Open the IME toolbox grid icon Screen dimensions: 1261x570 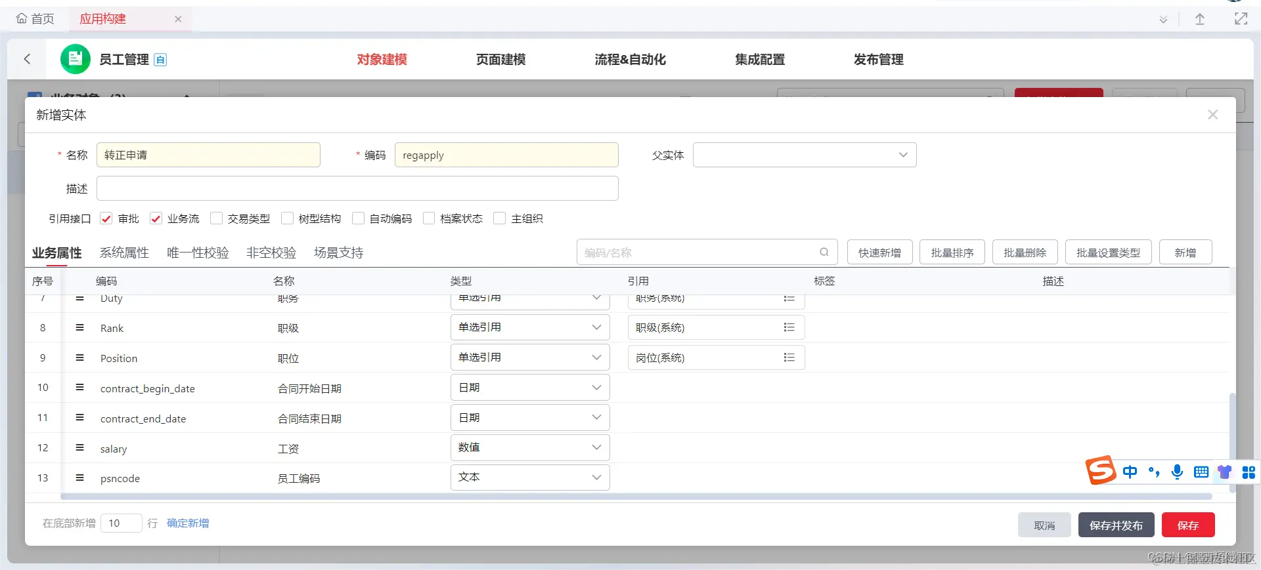click(1249, 472)
